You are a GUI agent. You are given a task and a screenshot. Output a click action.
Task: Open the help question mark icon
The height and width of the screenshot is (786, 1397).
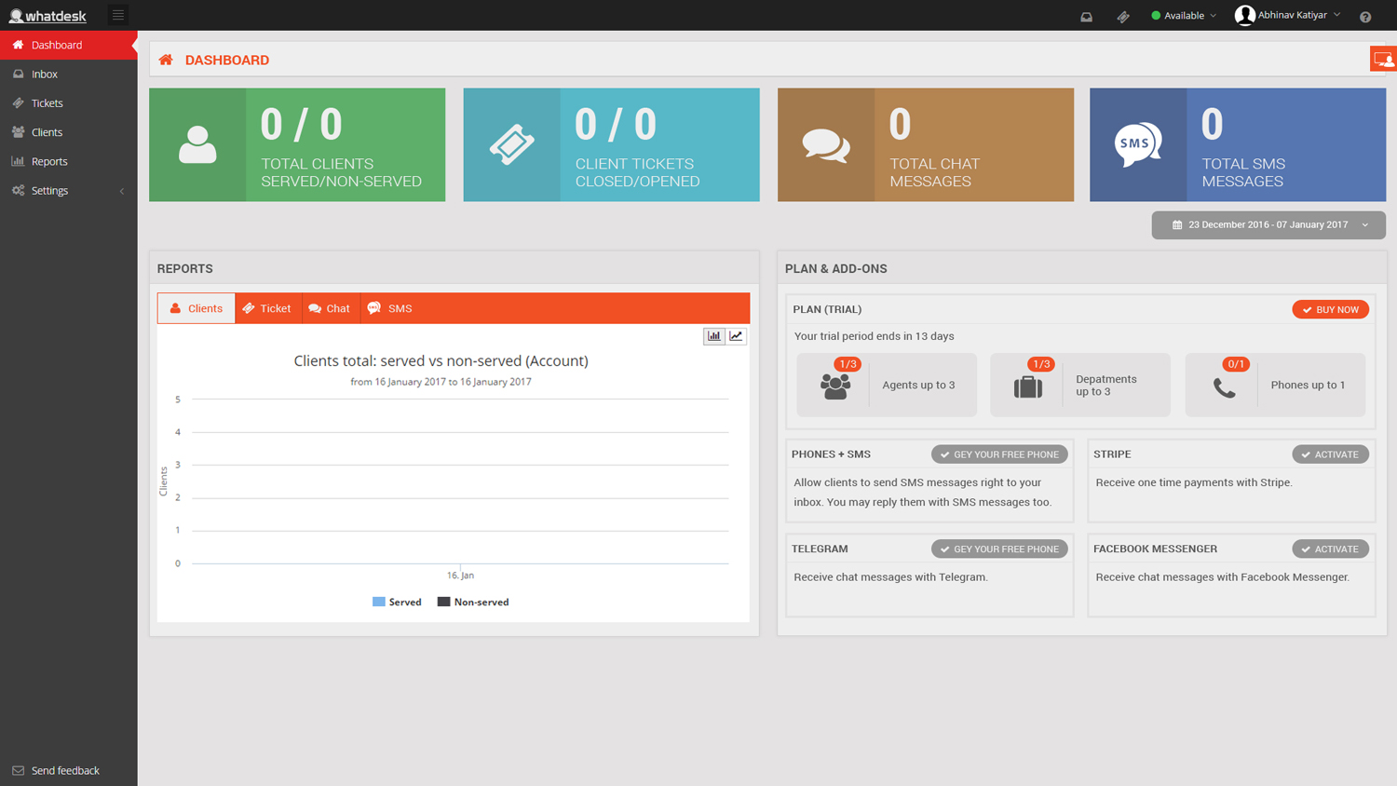tap(1365, 16)
